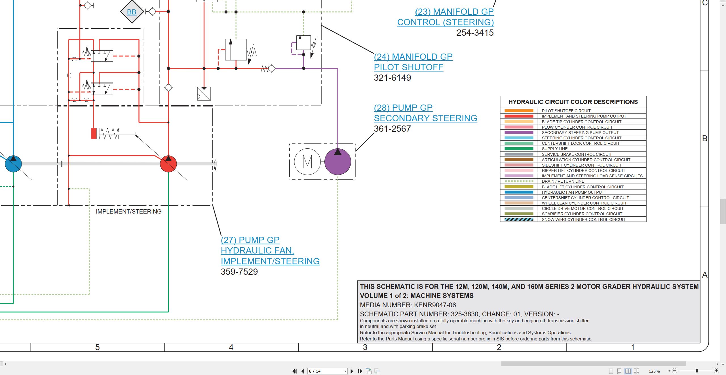
Task: Switch to single page view layout
Action: pyautogui.click(x=611, y=371)
